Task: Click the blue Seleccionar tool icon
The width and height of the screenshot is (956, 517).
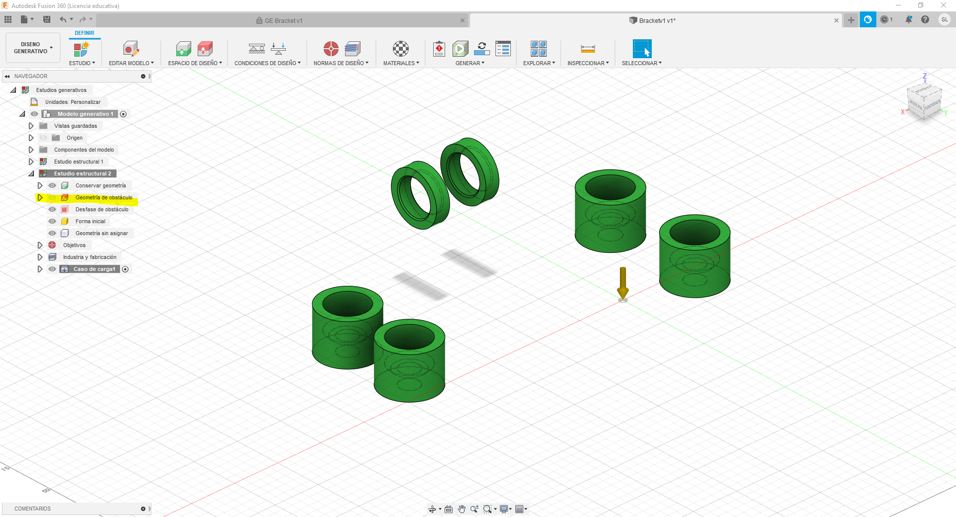Action: (642, 49)
